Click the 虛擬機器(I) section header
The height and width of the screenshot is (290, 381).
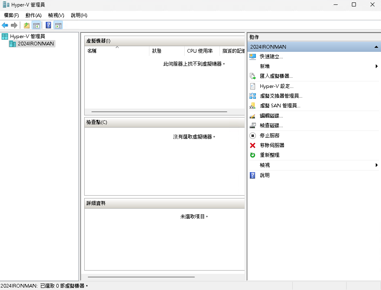tap(164, 41)
